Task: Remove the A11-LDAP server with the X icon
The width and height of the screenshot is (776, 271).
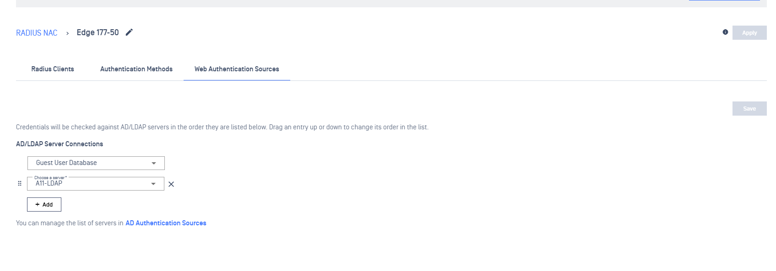Action: point(171,184)
